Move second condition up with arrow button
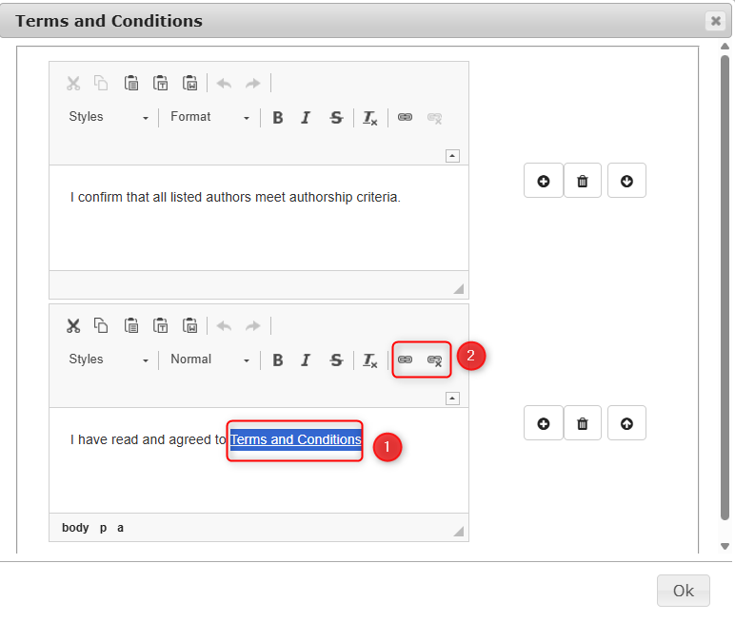 [x=626, y=423]
